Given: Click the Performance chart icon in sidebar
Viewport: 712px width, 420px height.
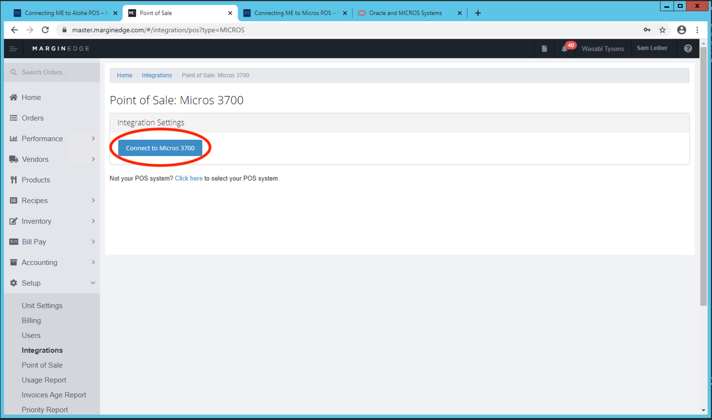Looking at the screenshot, I should click(x=13, y=139).
